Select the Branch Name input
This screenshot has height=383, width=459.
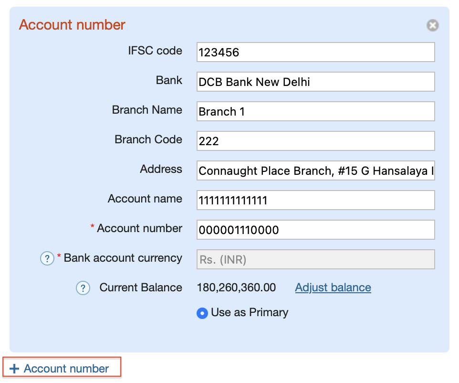coord(315,111)
